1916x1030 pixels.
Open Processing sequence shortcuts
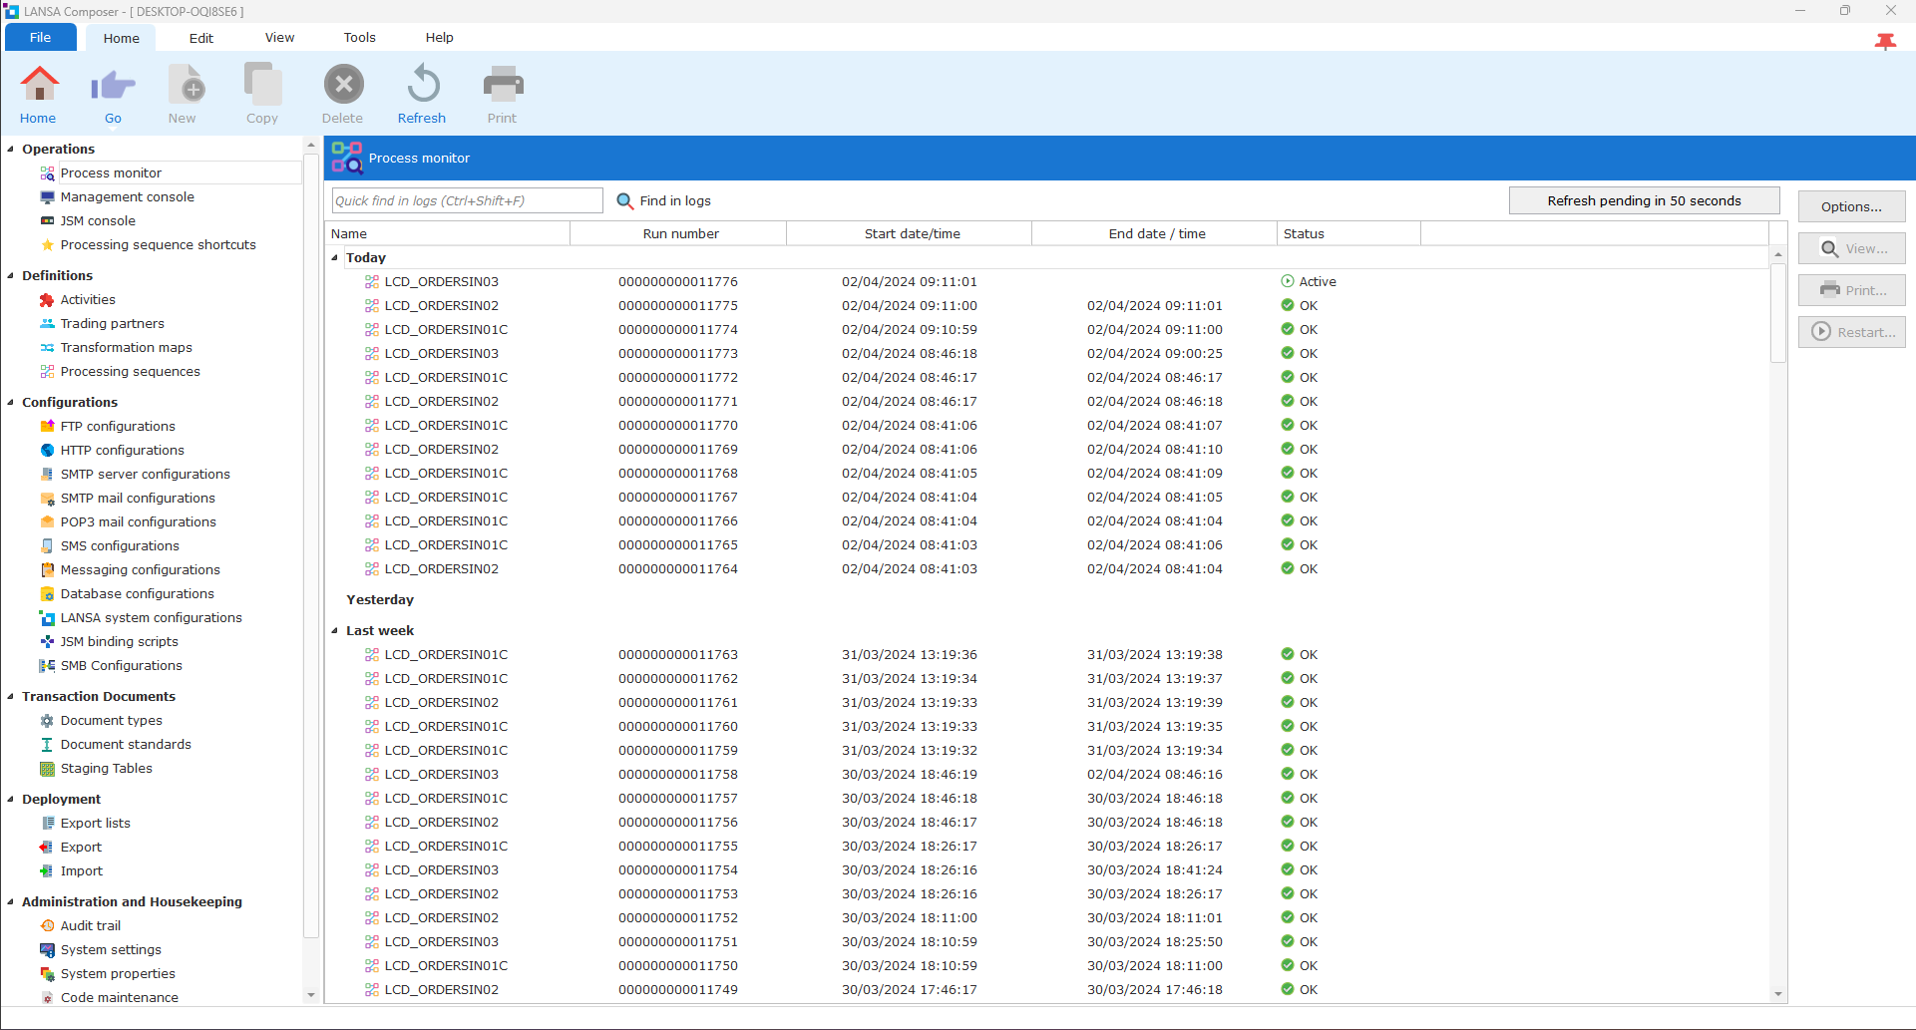[158, 244]
